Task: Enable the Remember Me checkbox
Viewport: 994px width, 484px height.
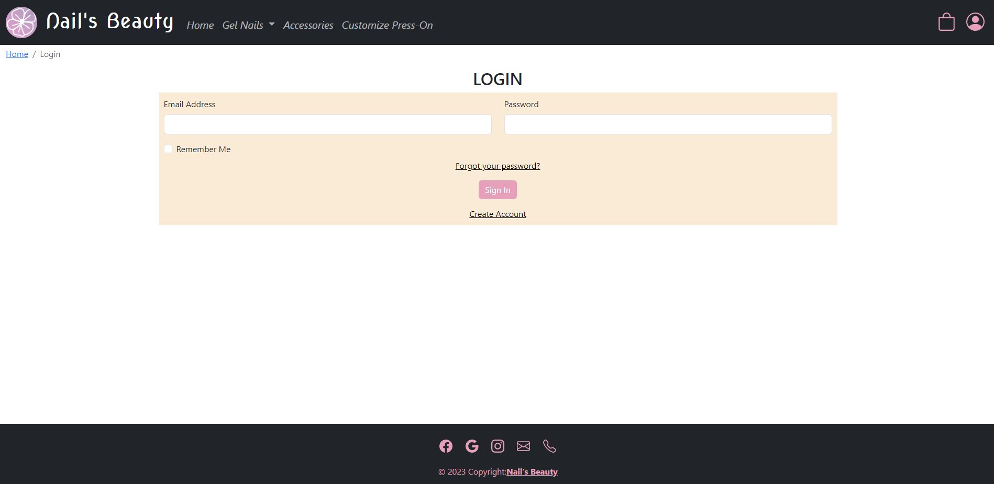Action: [168, 149]
